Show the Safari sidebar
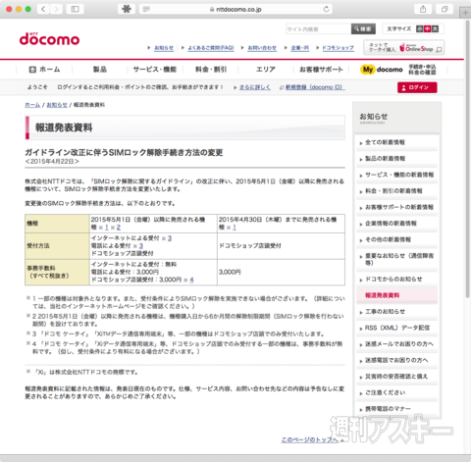Screen dimensions: 471x462 (75, 9)
